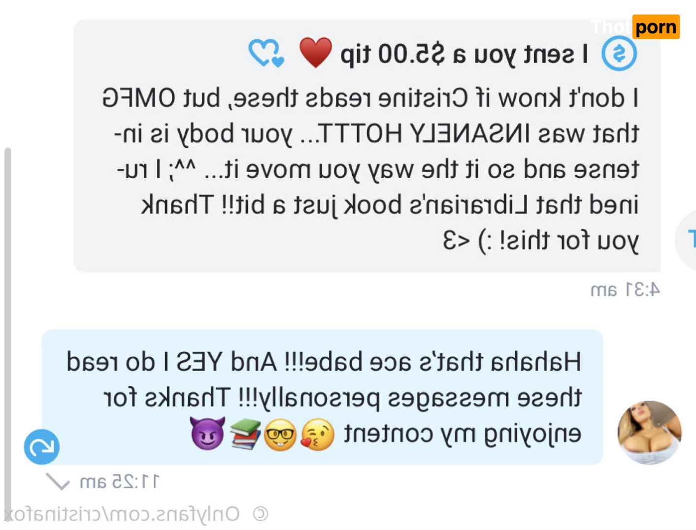This screenshot has height=530, width=696.
Task: Click the 11:25 am timestamp
Action: point(119,482)
